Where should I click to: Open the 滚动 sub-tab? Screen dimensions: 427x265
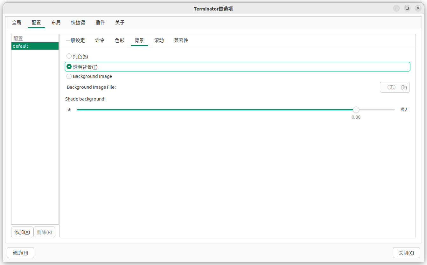[159, 40]
